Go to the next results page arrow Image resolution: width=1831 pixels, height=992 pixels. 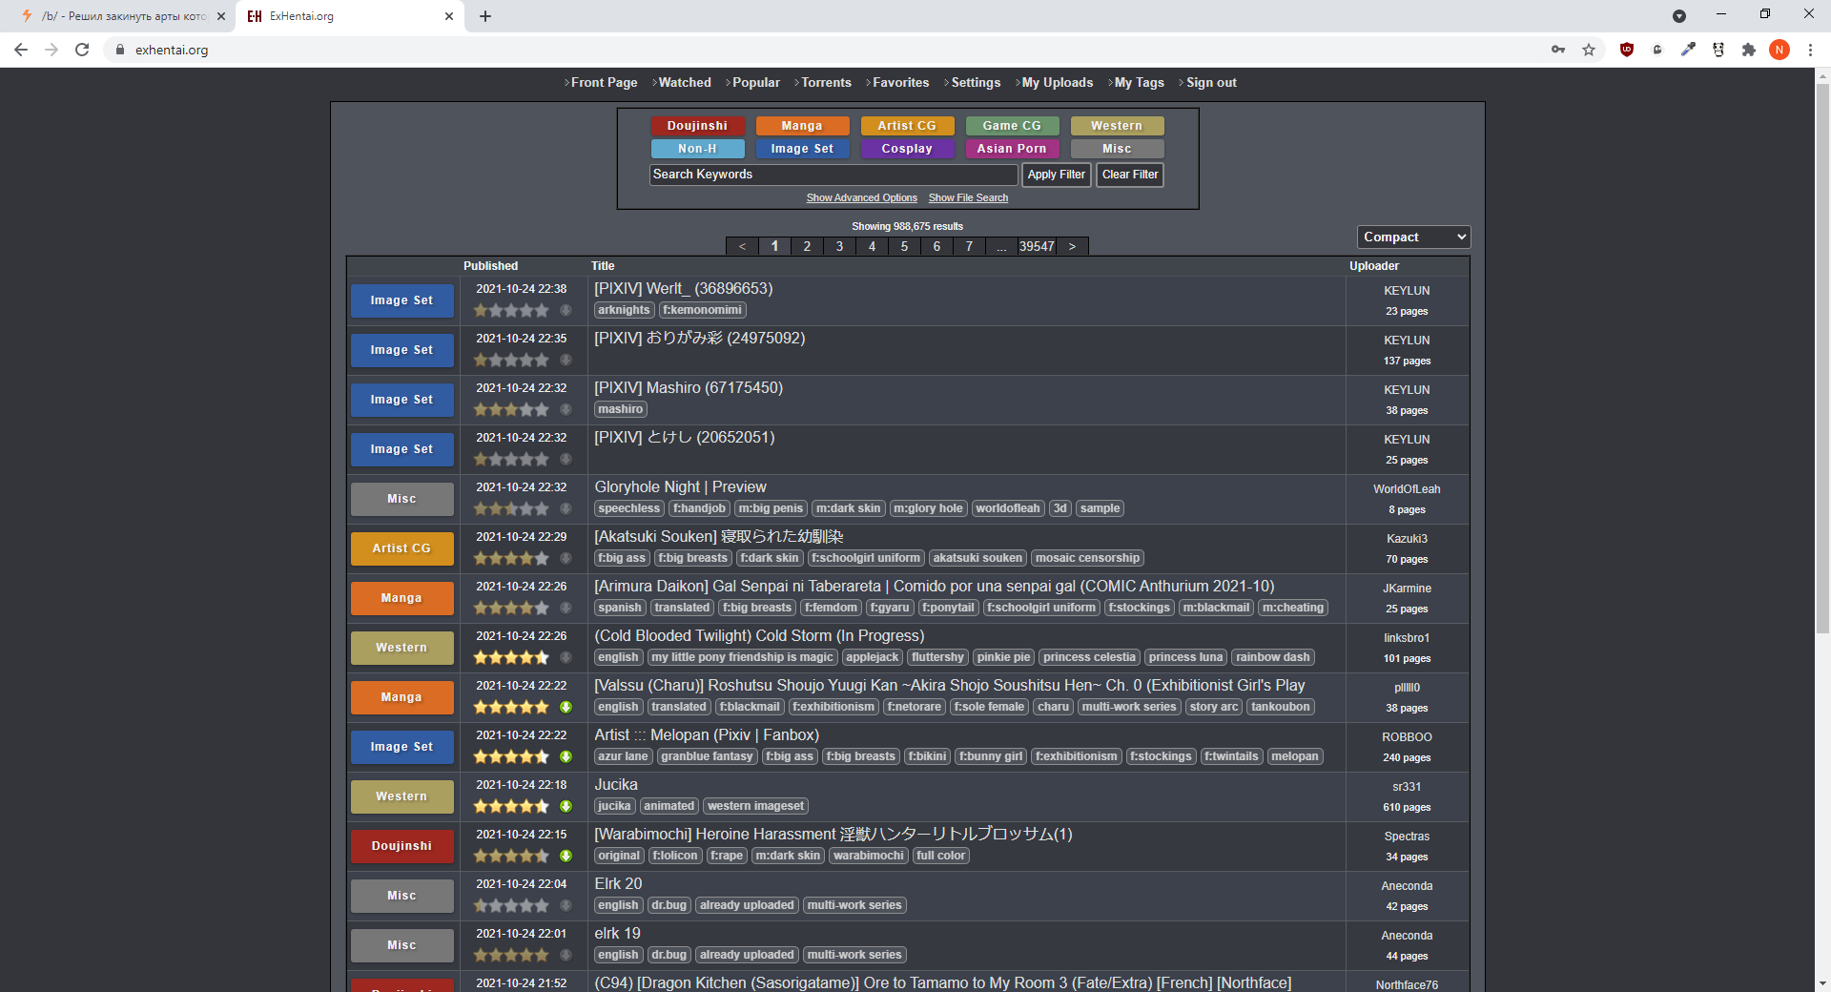coord(1072,246)
